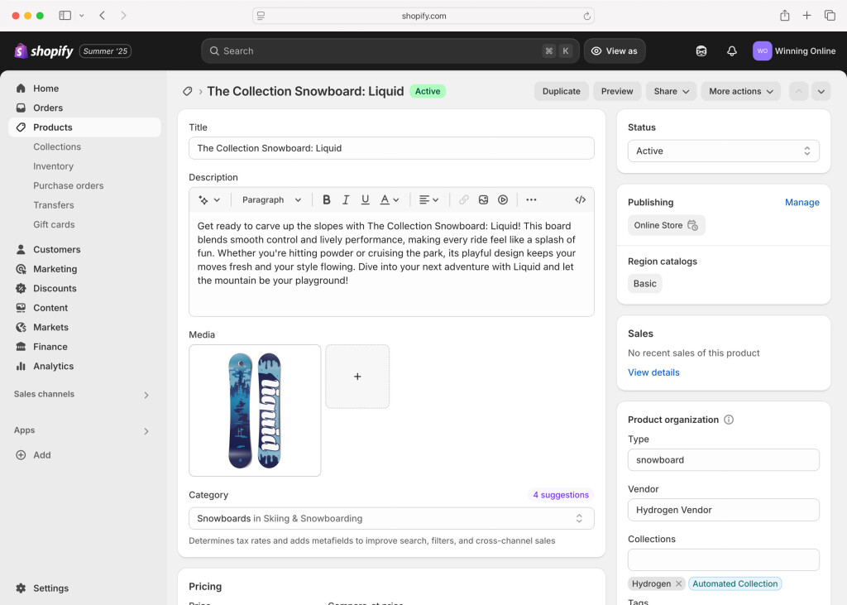Image resolution: width=847 pixels, height=605 pixels.
Task: Click the Safari share icon
Action: coord(784,16)
